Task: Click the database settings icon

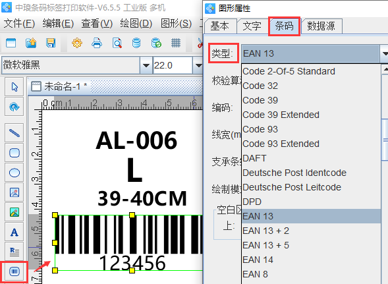Action: (136, 43)
